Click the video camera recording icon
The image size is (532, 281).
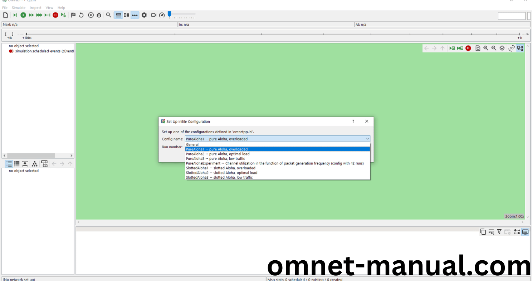pos(154,15)
